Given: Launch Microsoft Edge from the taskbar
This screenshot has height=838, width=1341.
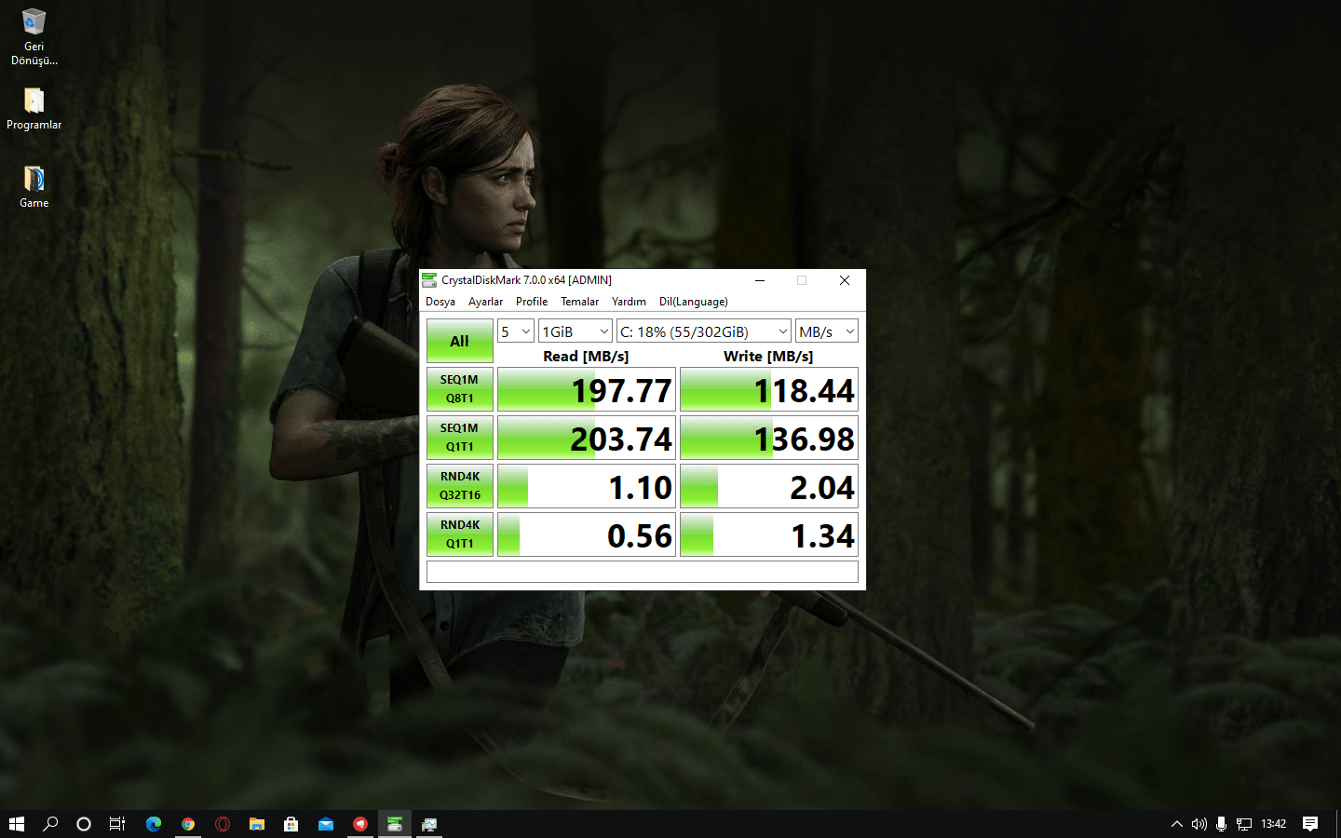Looking at the screenshot, I should click(154, 824).
